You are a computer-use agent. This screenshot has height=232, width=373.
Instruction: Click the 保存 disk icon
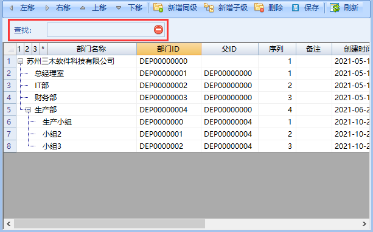point(295,8)
